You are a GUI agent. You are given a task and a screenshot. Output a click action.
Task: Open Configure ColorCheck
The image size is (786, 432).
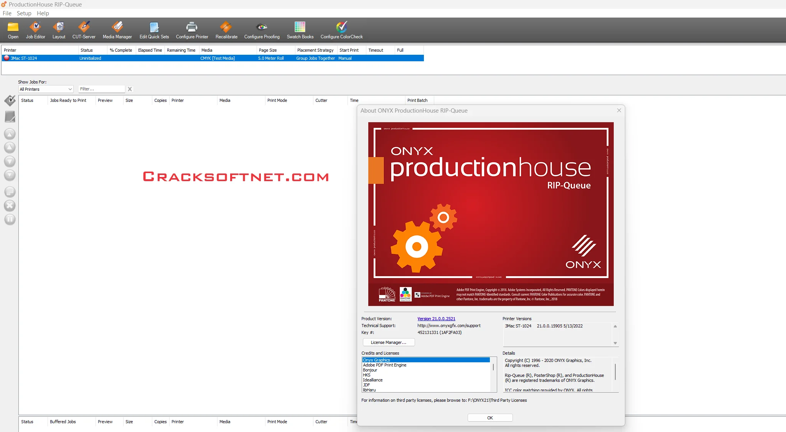point(341,30)
